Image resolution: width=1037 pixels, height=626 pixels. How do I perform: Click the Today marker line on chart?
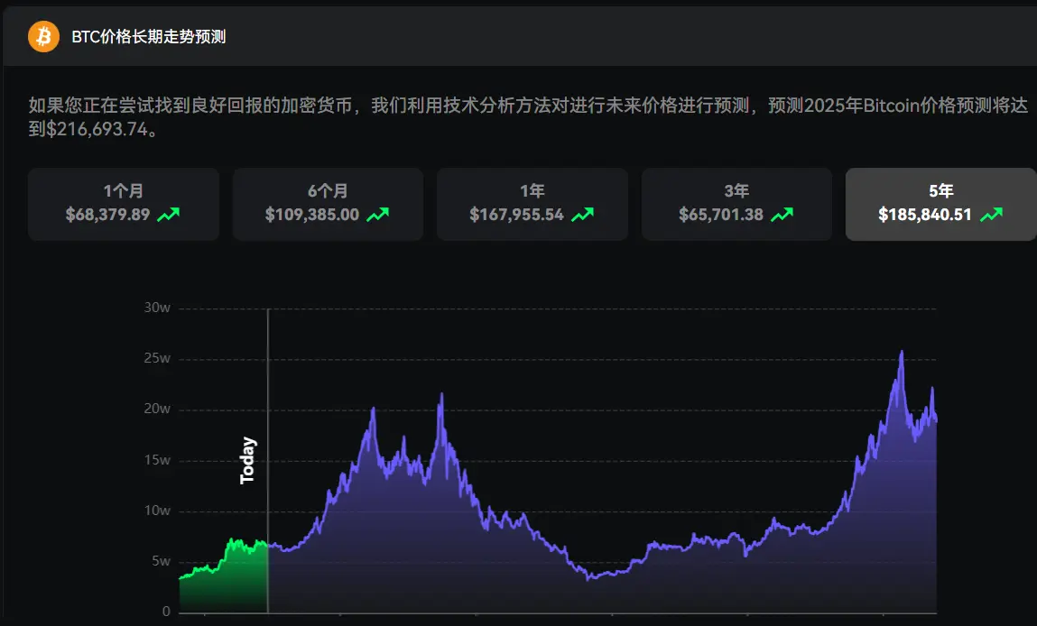(268, 460)
